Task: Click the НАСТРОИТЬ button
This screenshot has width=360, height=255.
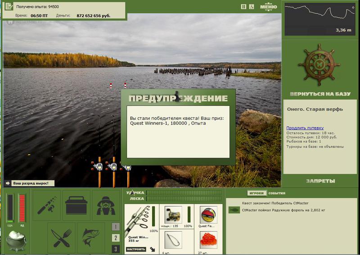Action: (136, 249)
